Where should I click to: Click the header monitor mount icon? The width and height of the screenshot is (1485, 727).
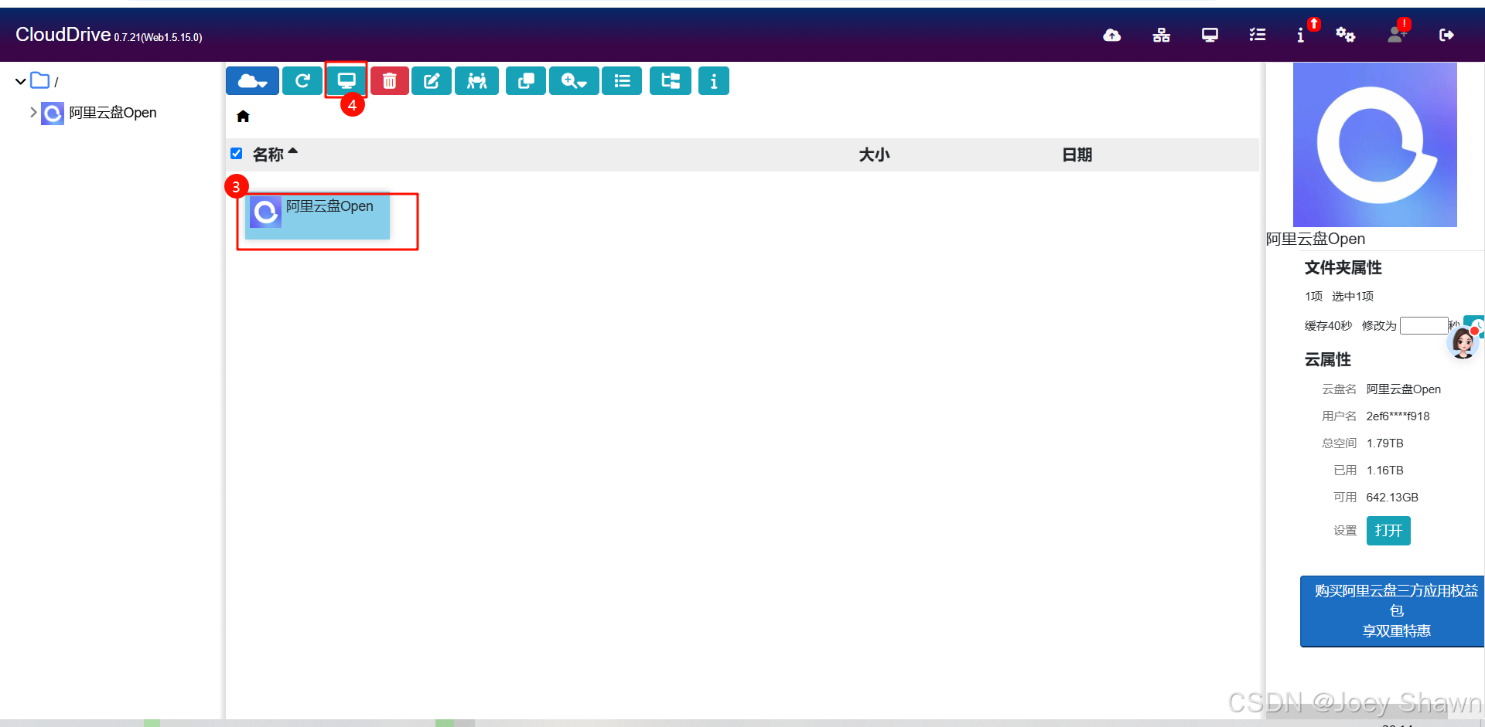1210,35
